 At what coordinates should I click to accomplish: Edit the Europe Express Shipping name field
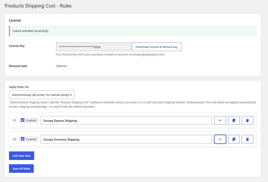(126, 120)
